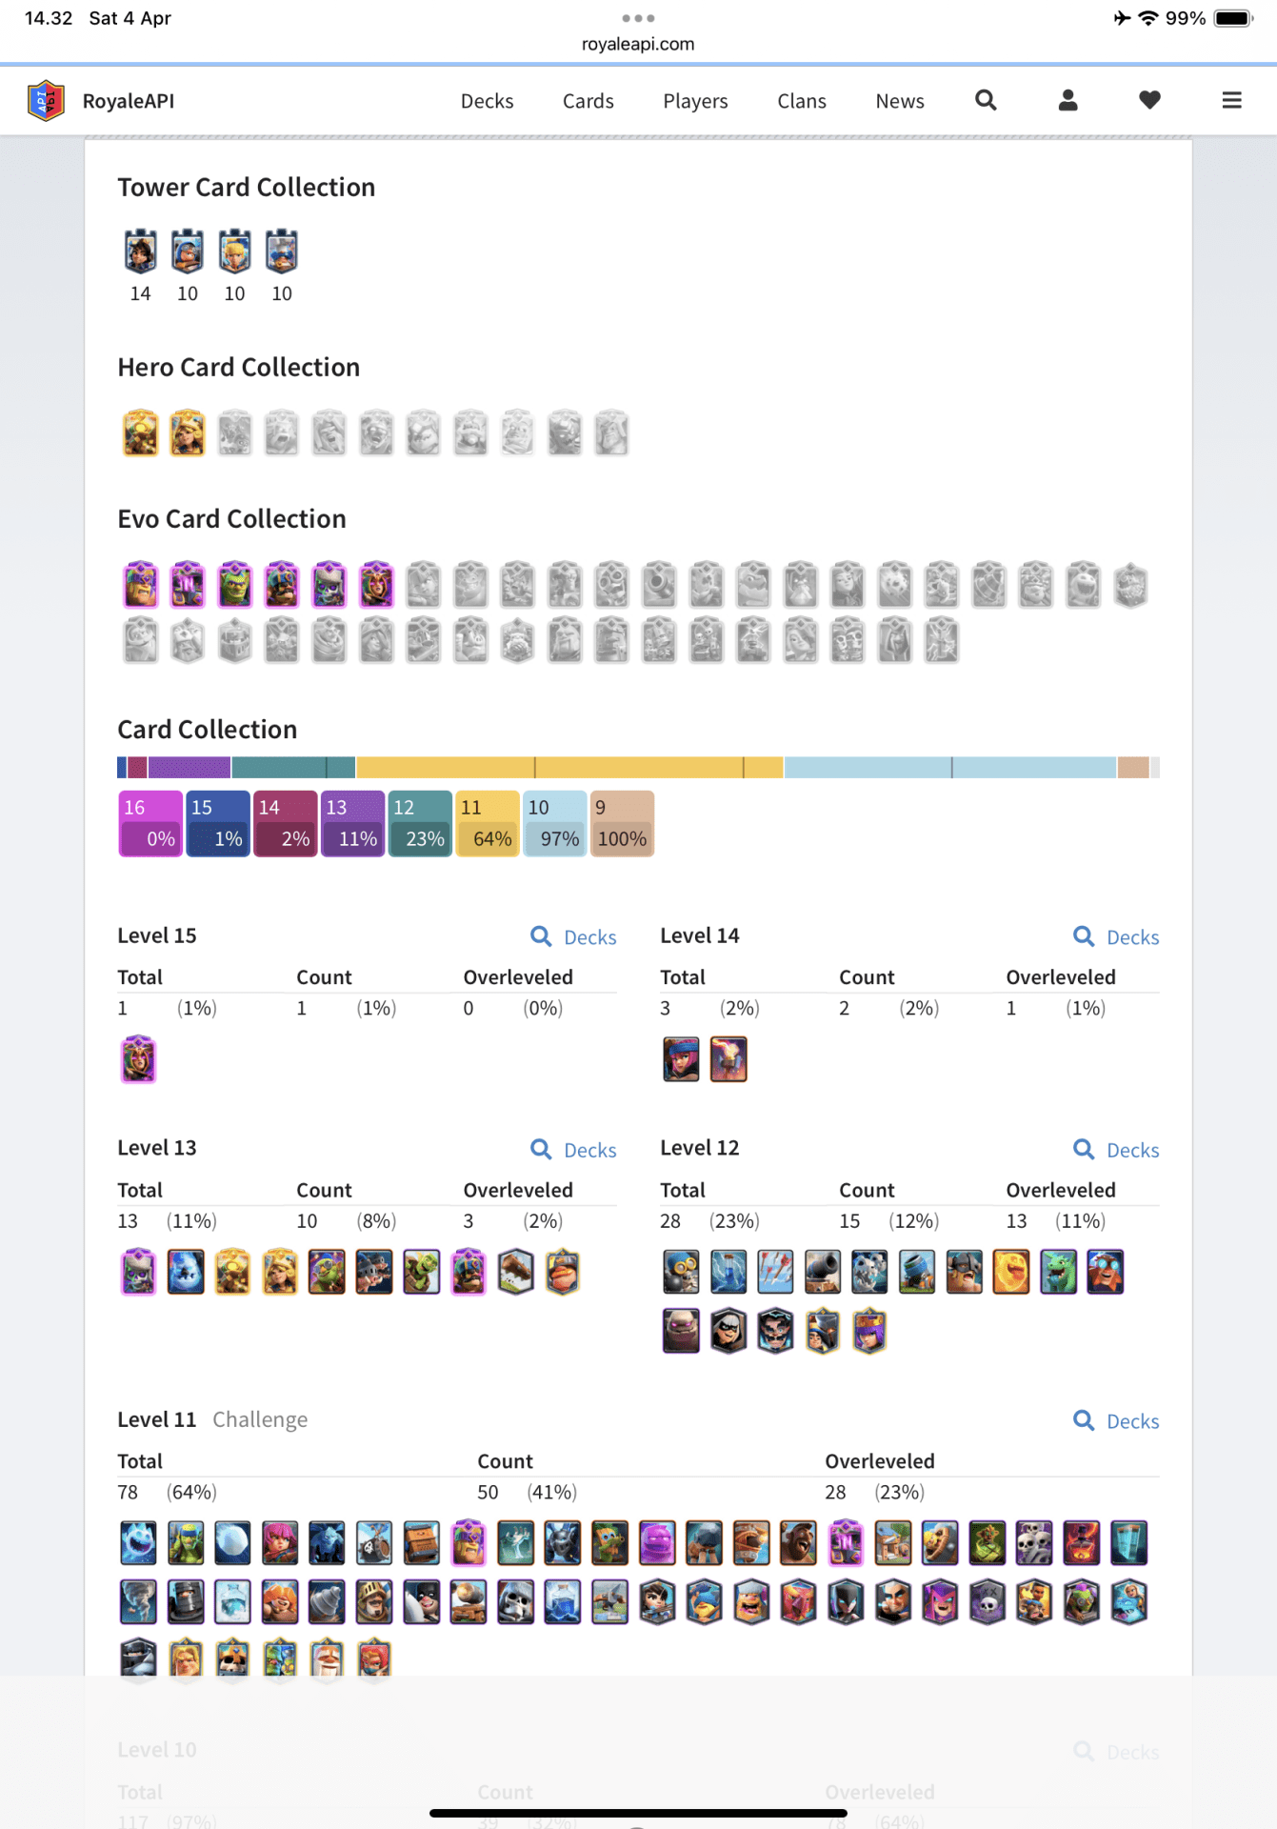This screenshot has width=1277, height=1829.
Task: Select the first hero card icon
Action: [141, 433]
